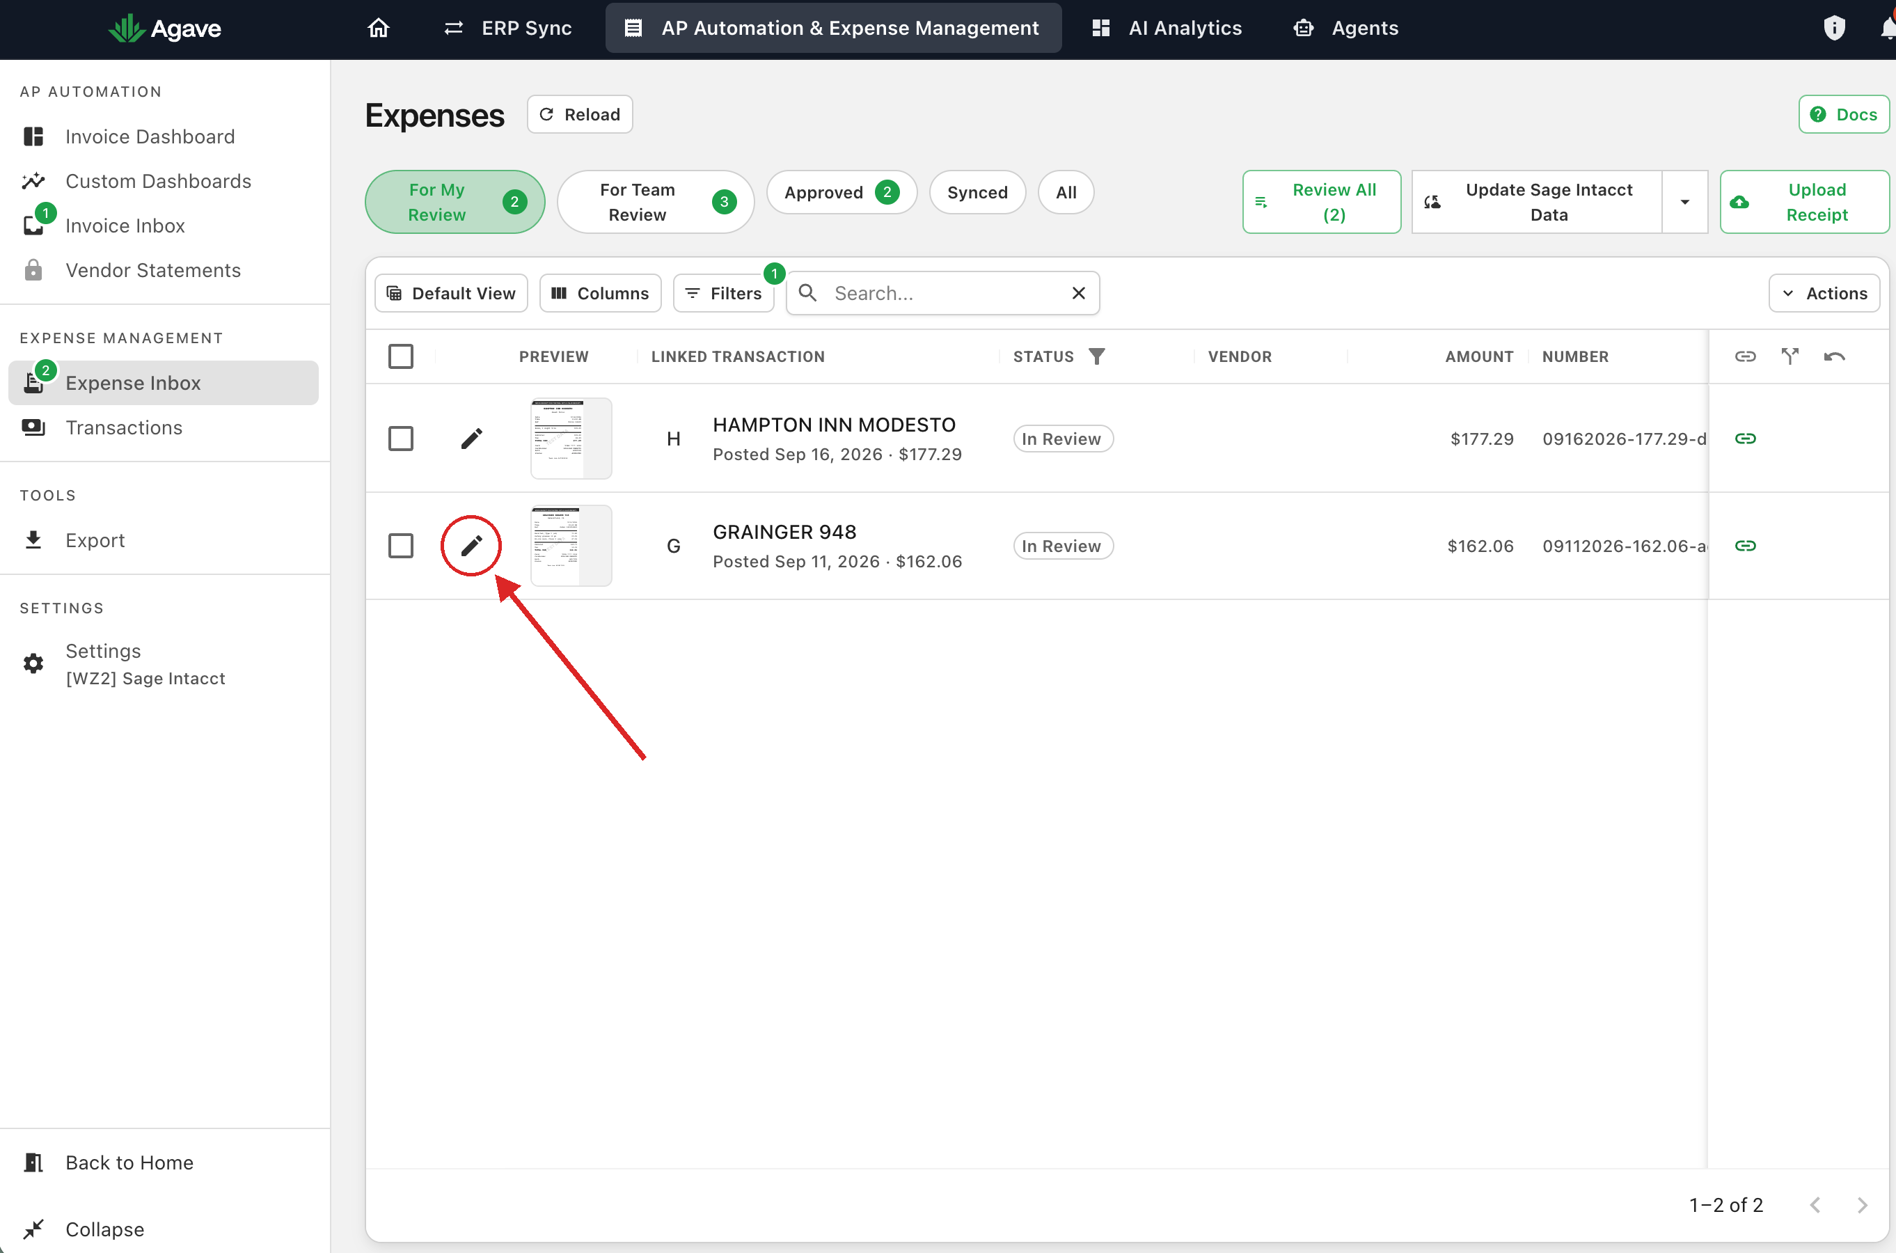The width and height of the screenshot is (1896, 1253).
Task: Switch to the Synced tab
Action: (x=977, y=193)
